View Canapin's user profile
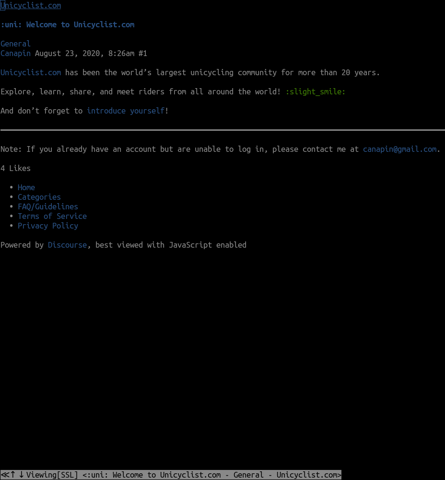 pos(15,53)
